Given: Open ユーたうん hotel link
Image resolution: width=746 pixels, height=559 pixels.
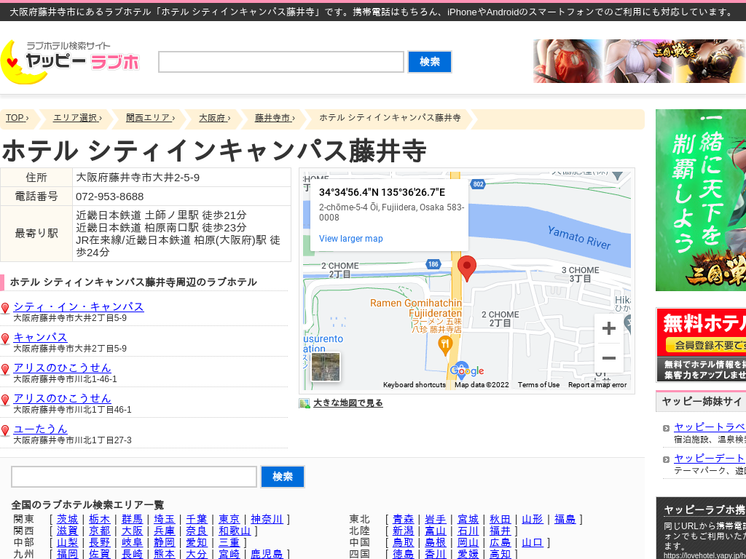Looking at the screenshot, I should tap(41, 429).
